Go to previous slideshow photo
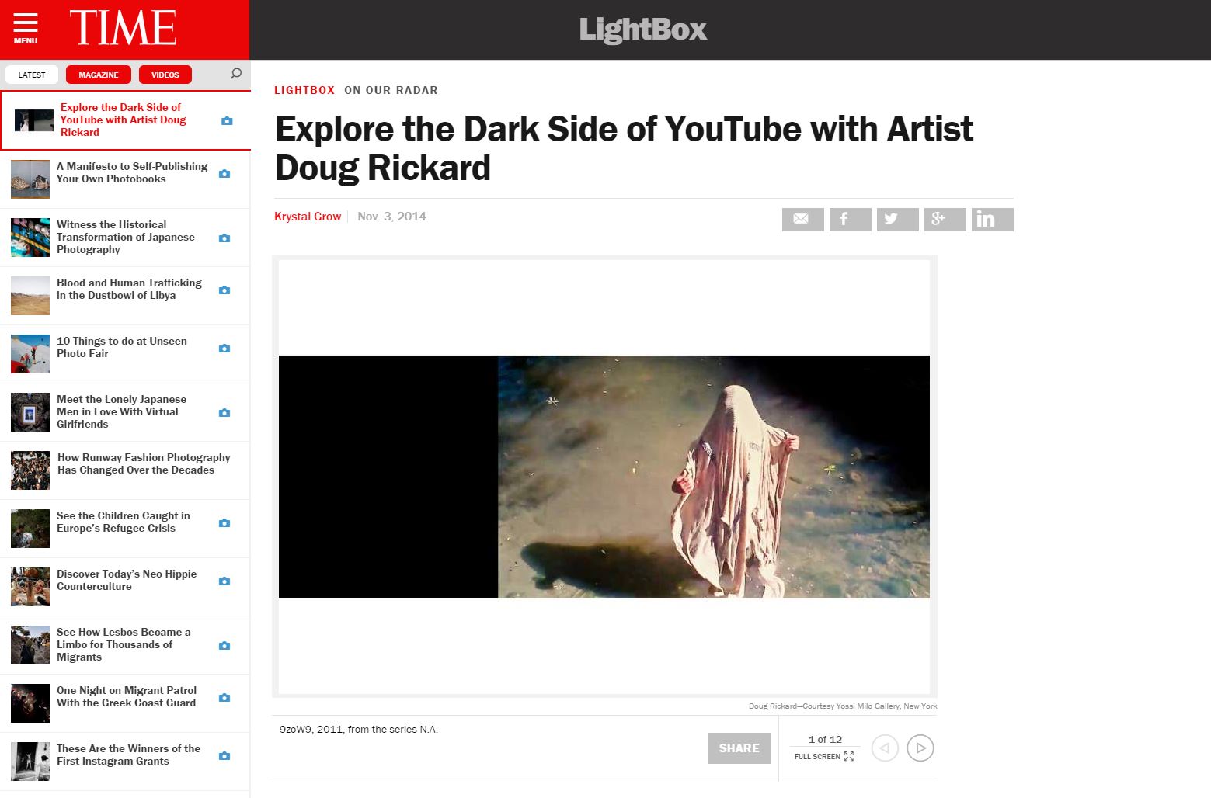The width and height of the screenshot is (1211, 798). (885, 748)
